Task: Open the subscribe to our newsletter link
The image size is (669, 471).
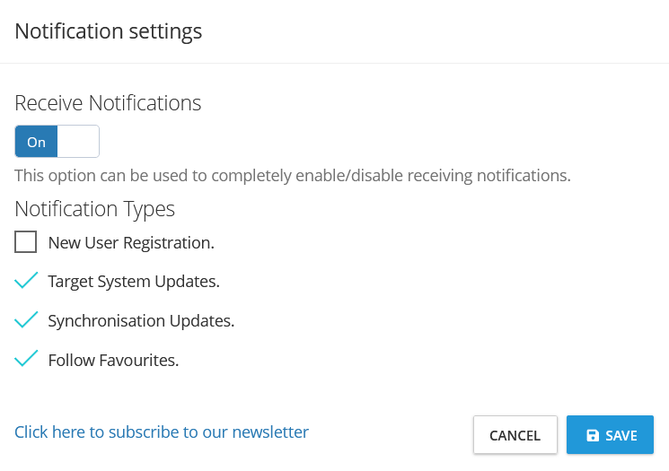Action: (162, 432)
